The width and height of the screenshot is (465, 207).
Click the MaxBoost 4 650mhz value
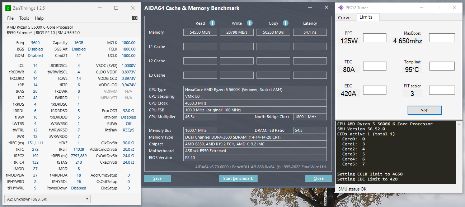[x=408, y=41]
